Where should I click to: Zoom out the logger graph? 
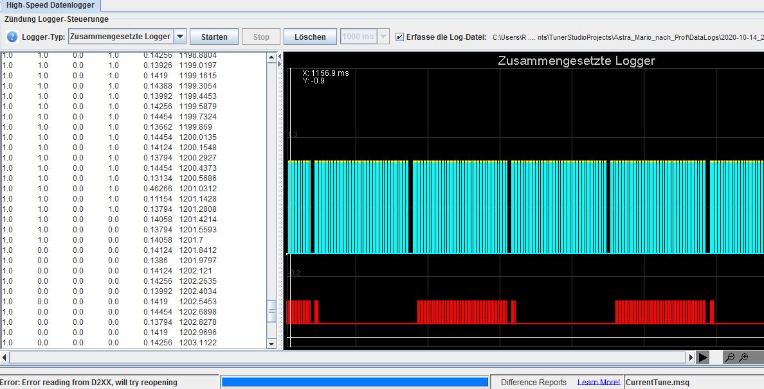pos(730,358)
